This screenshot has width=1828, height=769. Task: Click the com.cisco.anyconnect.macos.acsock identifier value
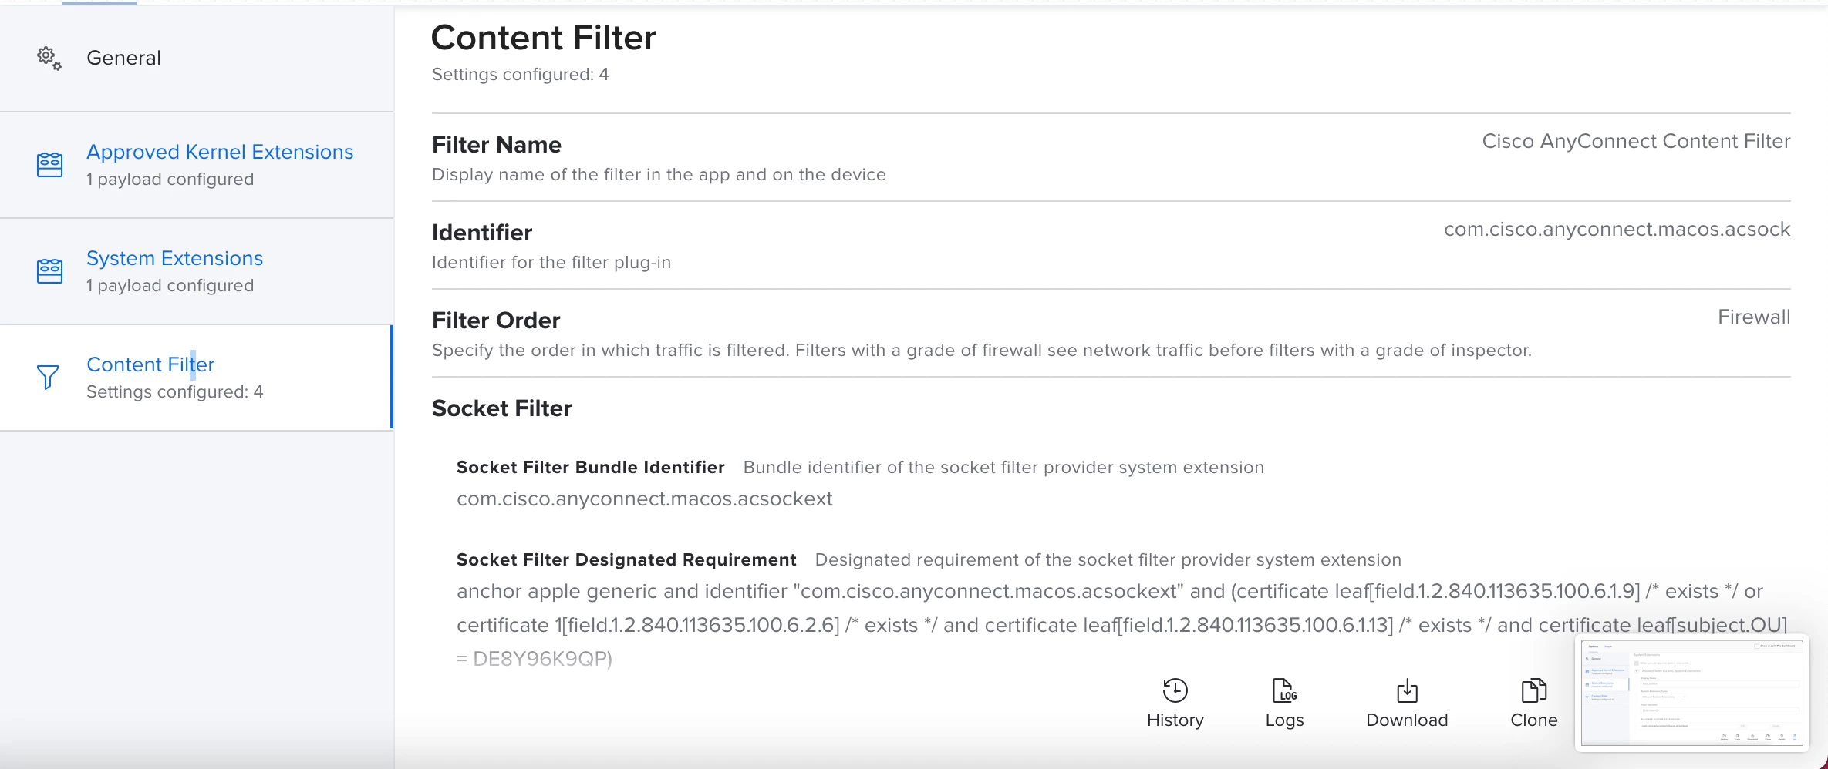tap(1617, 229)
